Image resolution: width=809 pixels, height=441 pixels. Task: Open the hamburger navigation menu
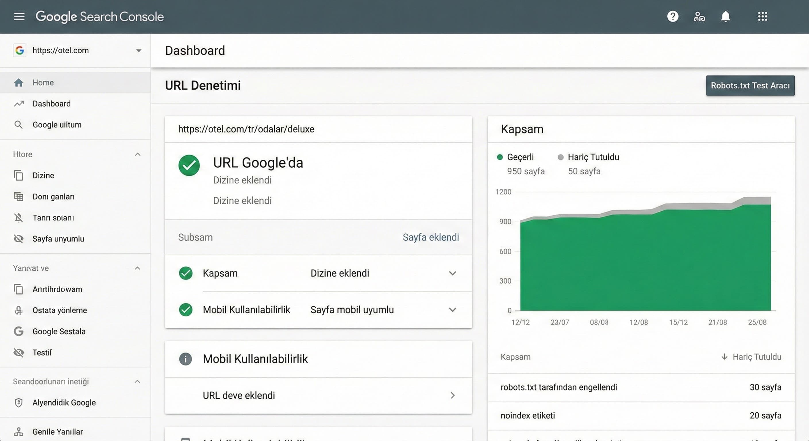19,16
